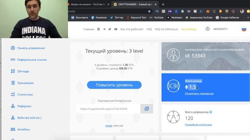The height and width of the screenshot is (140, 250).
Task: Select the CRYPTOHANDS browser tab
Action: coord(135,4)
